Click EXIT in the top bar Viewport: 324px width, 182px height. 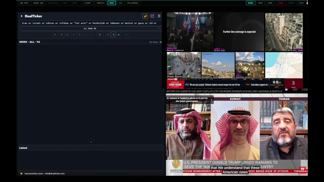point(302,3)
